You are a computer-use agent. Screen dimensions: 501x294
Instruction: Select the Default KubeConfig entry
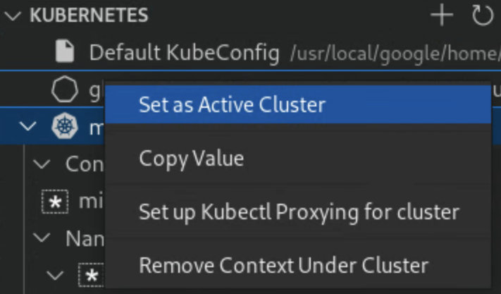[x=184, y=52]
